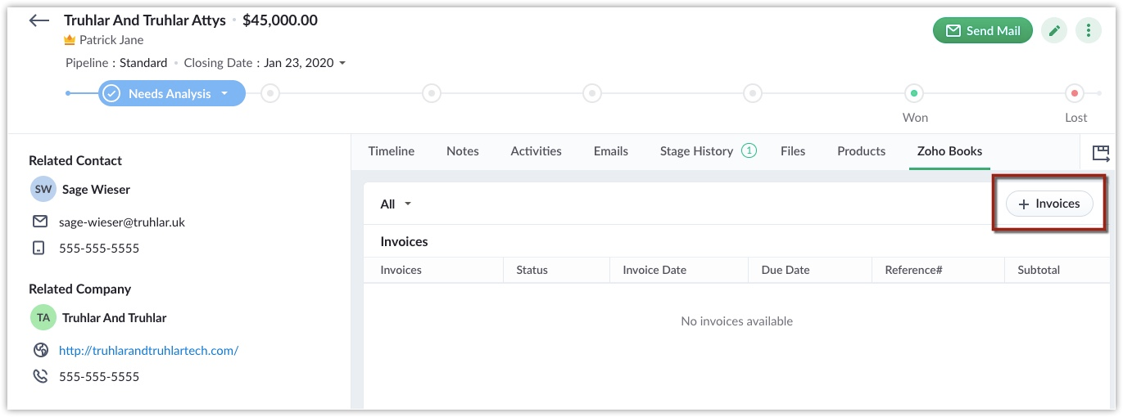Viewport: 1123px width, 417px height.
Task: Click the add Invoices button
Action: [1048, 204]
